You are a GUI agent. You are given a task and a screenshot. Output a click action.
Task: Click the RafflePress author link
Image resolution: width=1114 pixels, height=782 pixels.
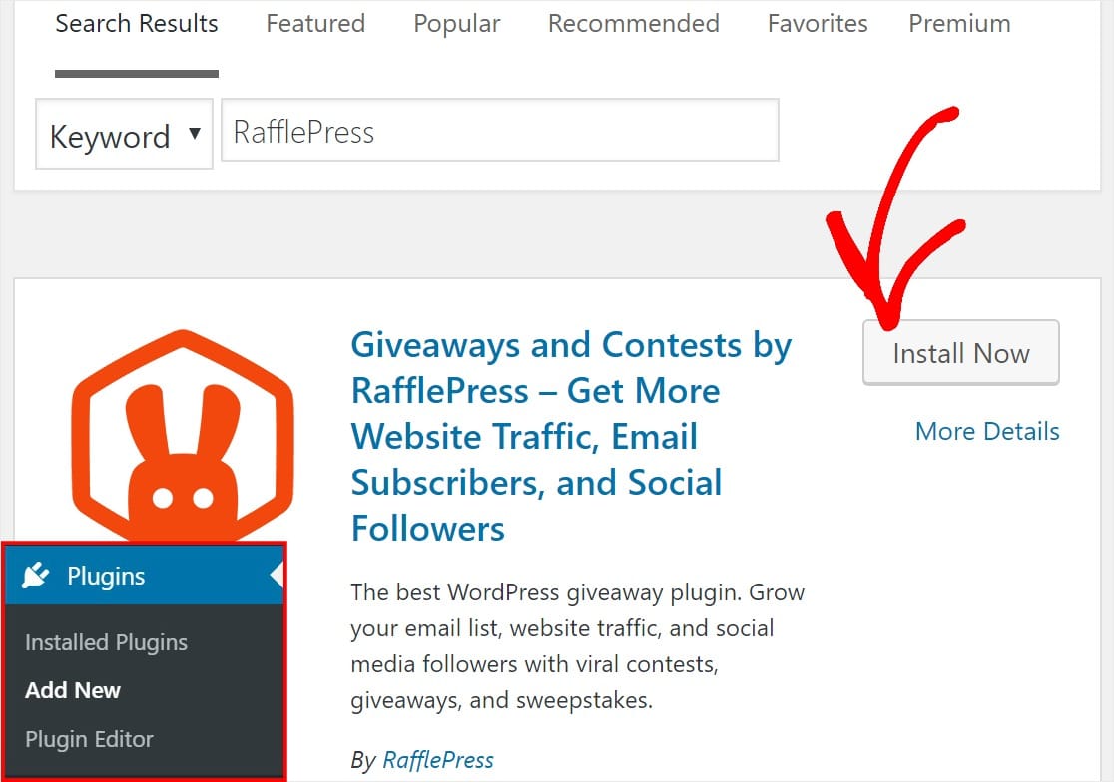(x=438, y=760)
